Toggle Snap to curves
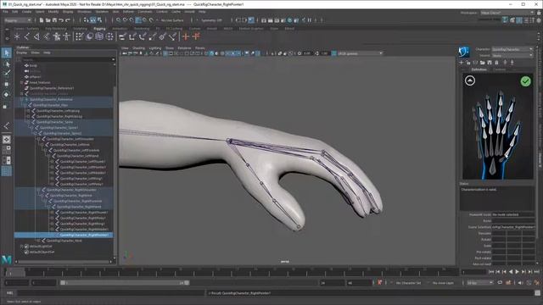This screenshot has height=305, width=543. coord(125,20)
